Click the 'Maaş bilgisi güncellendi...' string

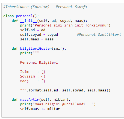[63, 104]
